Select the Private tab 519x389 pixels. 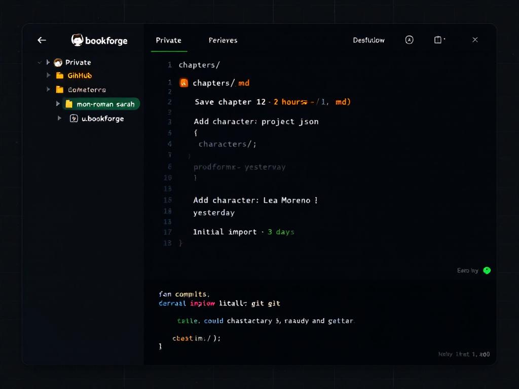click(x=168, y=40)
